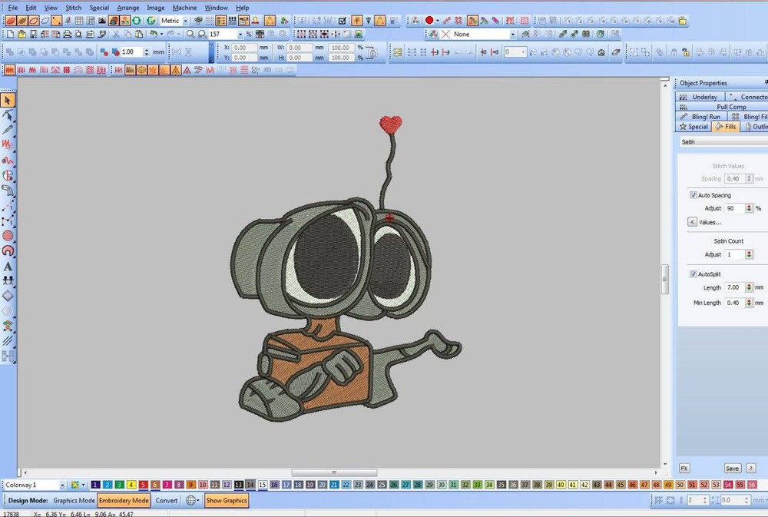
Task: Undo the last action with the arrow icon
Action: [154, 35]
